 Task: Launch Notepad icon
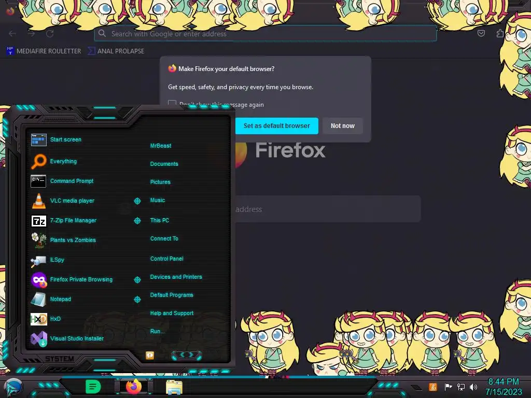[x=38, y=299]
